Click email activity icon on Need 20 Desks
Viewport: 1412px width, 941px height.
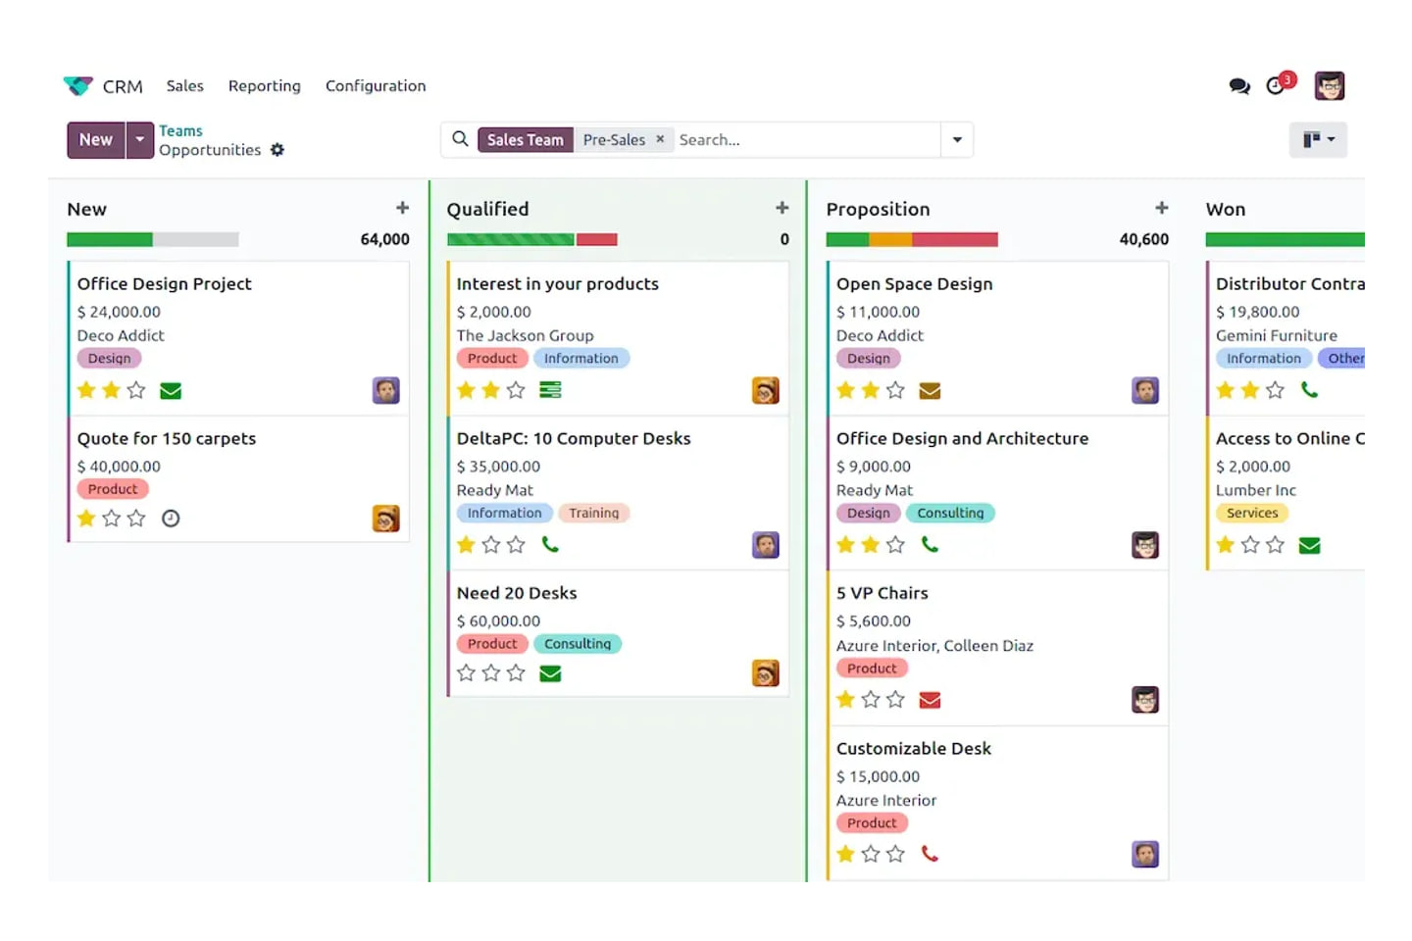pos(550,673)
